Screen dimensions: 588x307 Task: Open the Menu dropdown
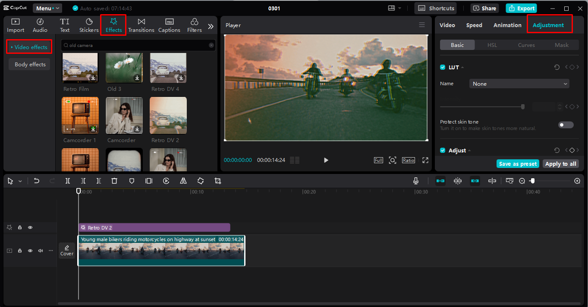[x=47, y=8]
